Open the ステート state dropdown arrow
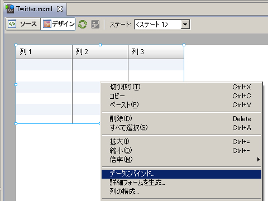 click(x=185, y=25)
